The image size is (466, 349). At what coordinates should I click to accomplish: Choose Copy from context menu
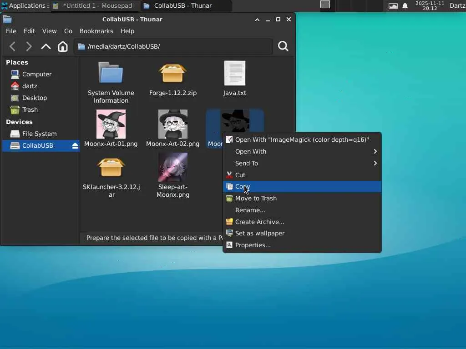tap(302, 187)
